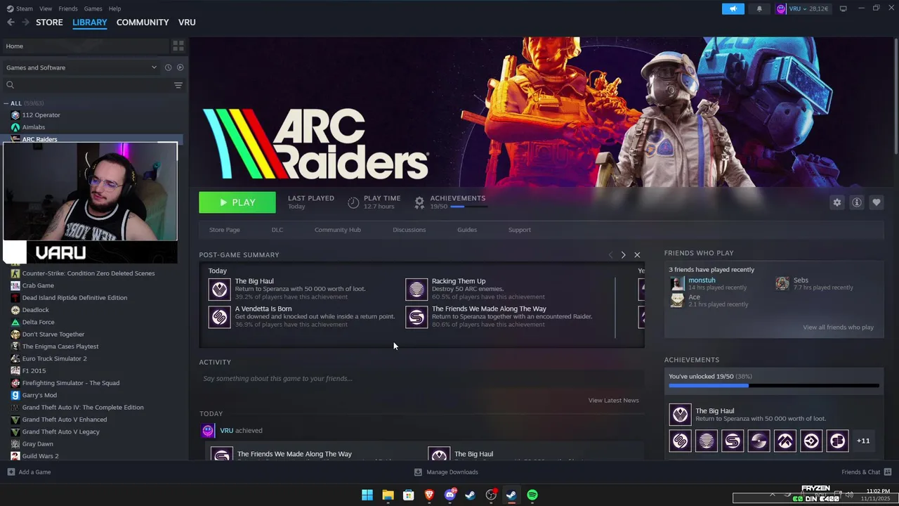Open the recent activity clock filter
This screenshot has height=506, width=899.
click(x=168, y=67)
